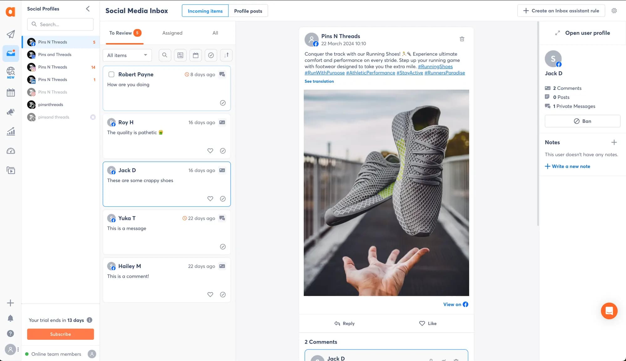Click inside the Social Profiles search field

(60, 24)
